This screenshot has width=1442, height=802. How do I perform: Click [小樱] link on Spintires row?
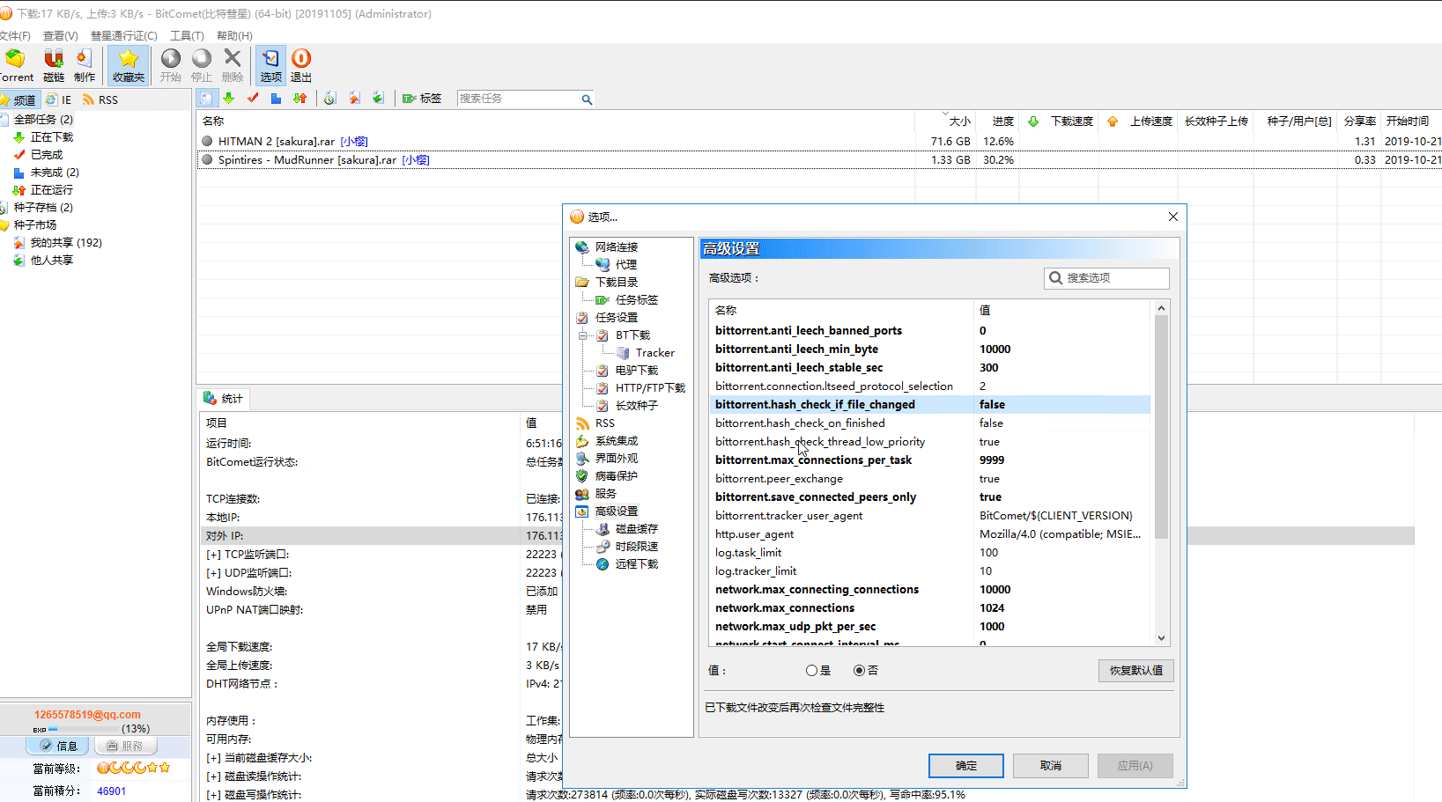coord(416,160)
